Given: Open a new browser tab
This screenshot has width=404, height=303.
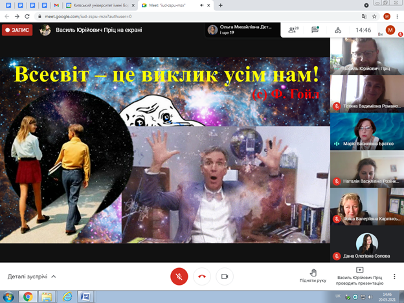Looking at the screenshot, I should tap(221, 5).
